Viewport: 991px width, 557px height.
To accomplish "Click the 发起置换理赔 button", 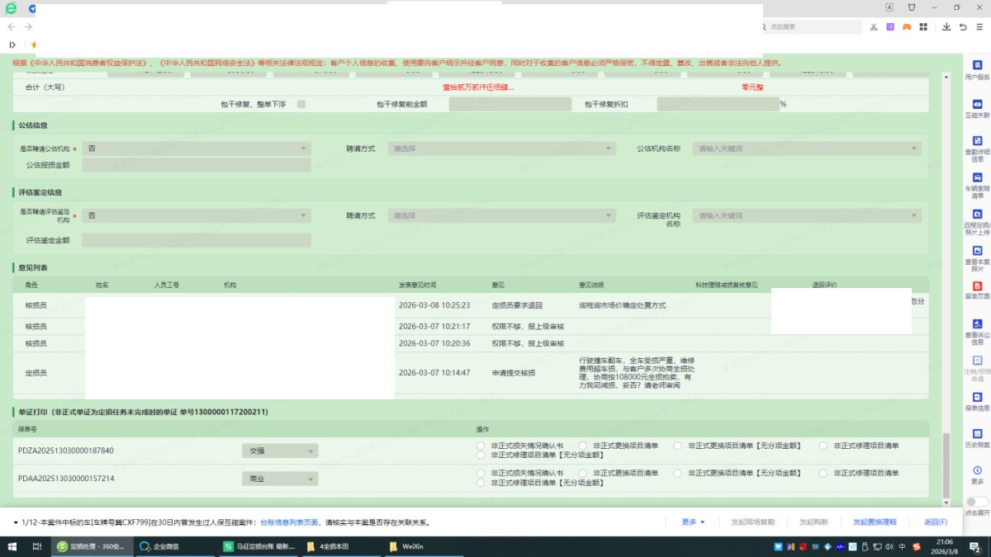I will click(875, 522).
